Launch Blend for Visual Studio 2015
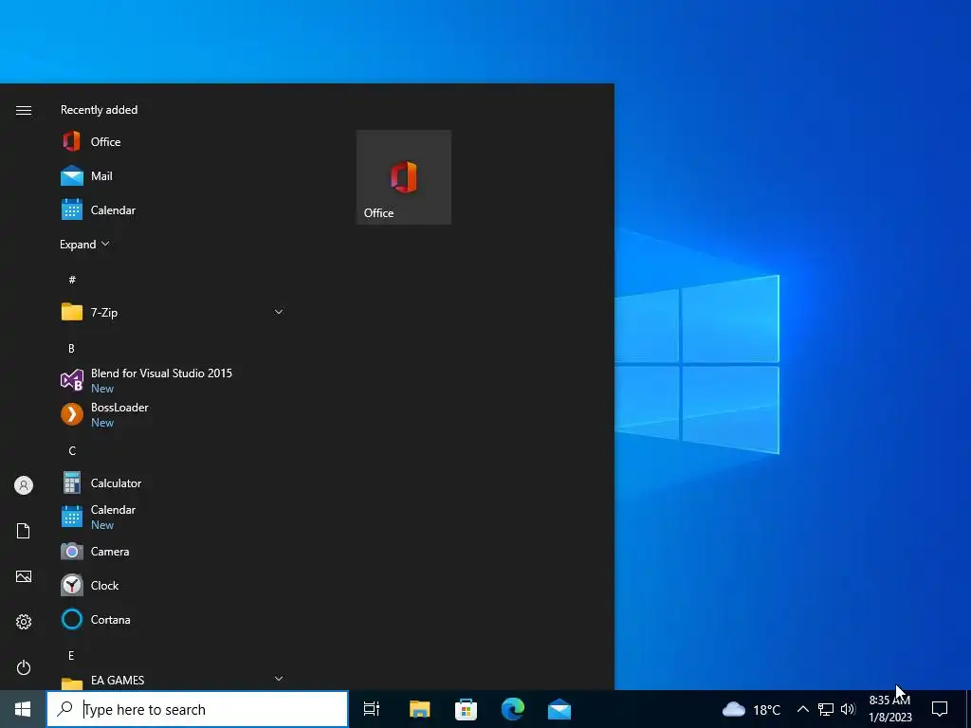Image resolution: width=971 pixels, height=728 pixels. 174,380
